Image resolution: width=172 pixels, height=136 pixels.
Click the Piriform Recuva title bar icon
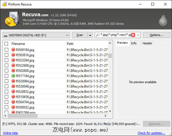5,4
